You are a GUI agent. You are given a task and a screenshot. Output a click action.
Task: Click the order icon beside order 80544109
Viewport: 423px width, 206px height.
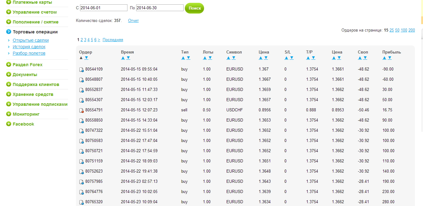(81, 70)
